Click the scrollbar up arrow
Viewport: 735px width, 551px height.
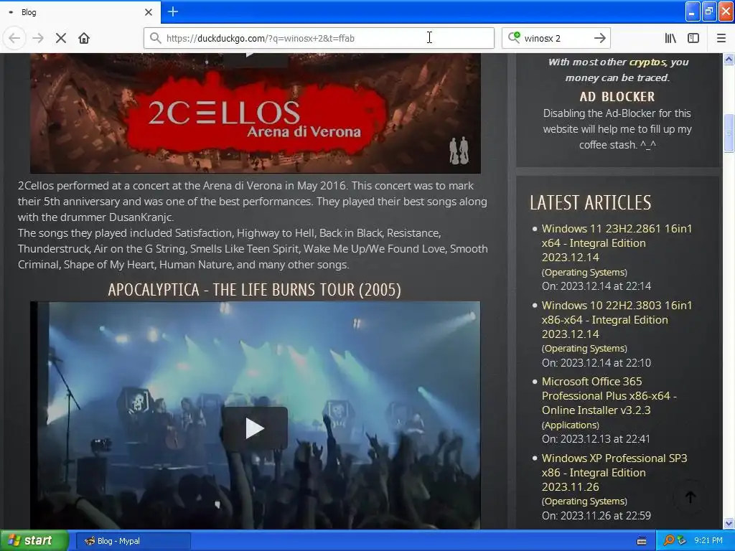(729, 59)
